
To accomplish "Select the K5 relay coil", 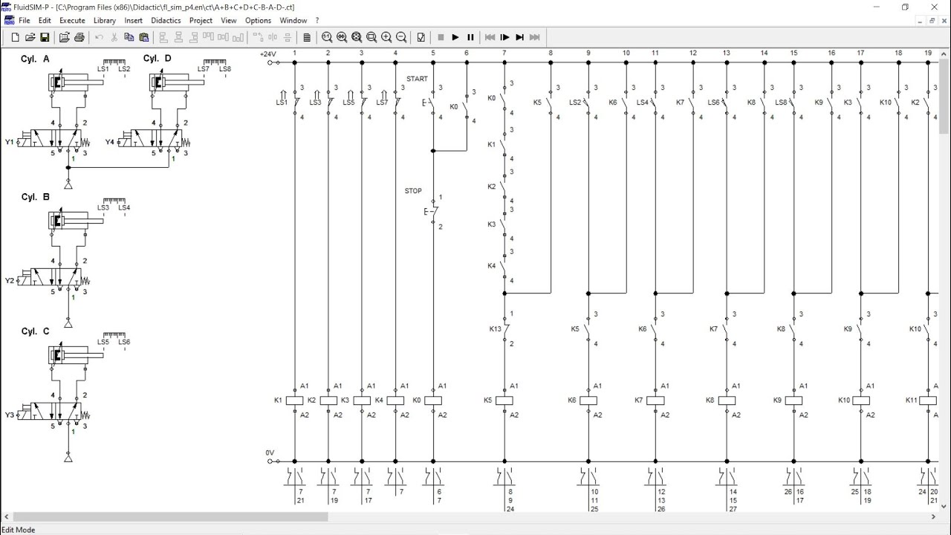I will [x=504, y=401].
